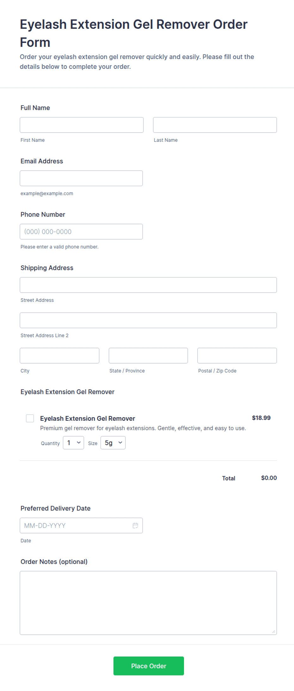The width and height of the screenshot is (294, 691).
Task: Grab the Order Notes textarea resize handle
Action: pos(273,632)
